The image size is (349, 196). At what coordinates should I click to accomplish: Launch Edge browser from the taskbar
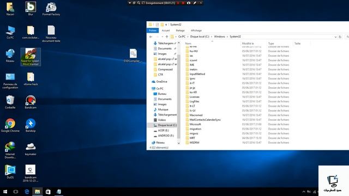point(27,192)
